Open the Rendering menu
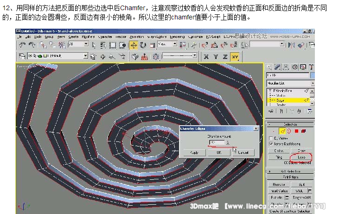The image size is (339, 214). pyautogui.click(x=177, y=37)
